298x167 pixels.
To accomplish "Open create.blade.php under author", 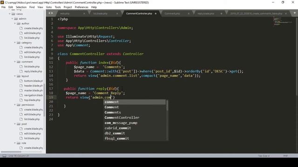I will pos(33,28).
